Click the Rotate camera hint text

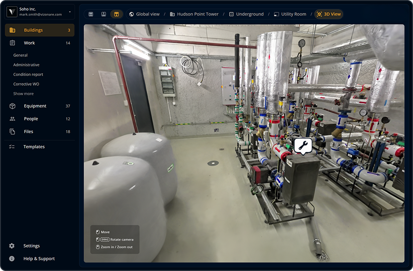coord(122,239)
